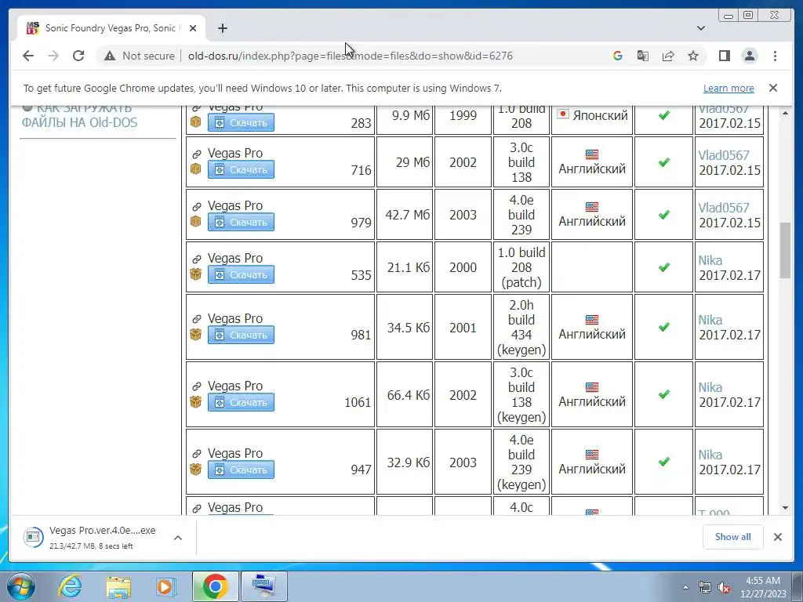
Task: Open uploader Vlad0567 in the 4.0e row
Action: [x=723, y=208]
